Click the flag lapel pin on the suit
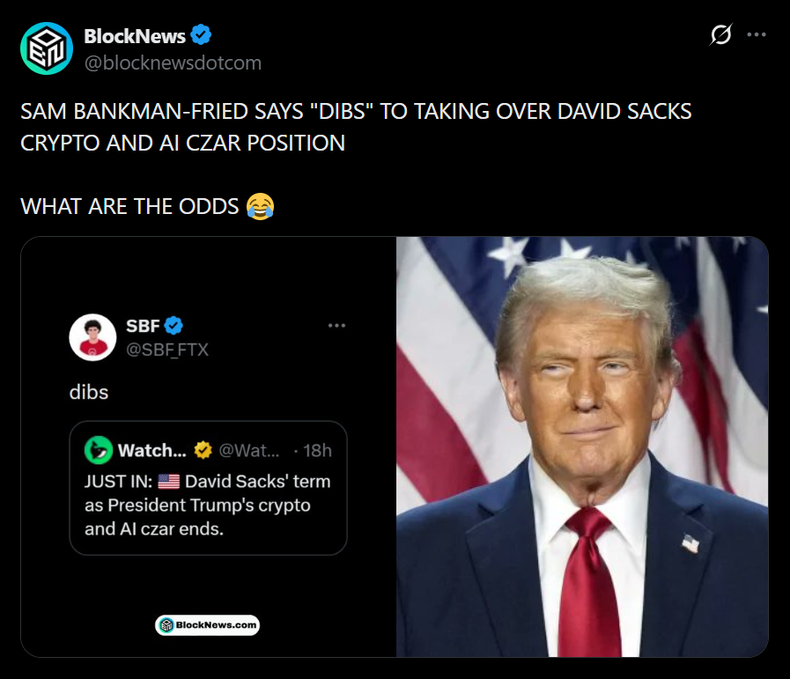This screenshot has width=790, height=679. [691, 543]
